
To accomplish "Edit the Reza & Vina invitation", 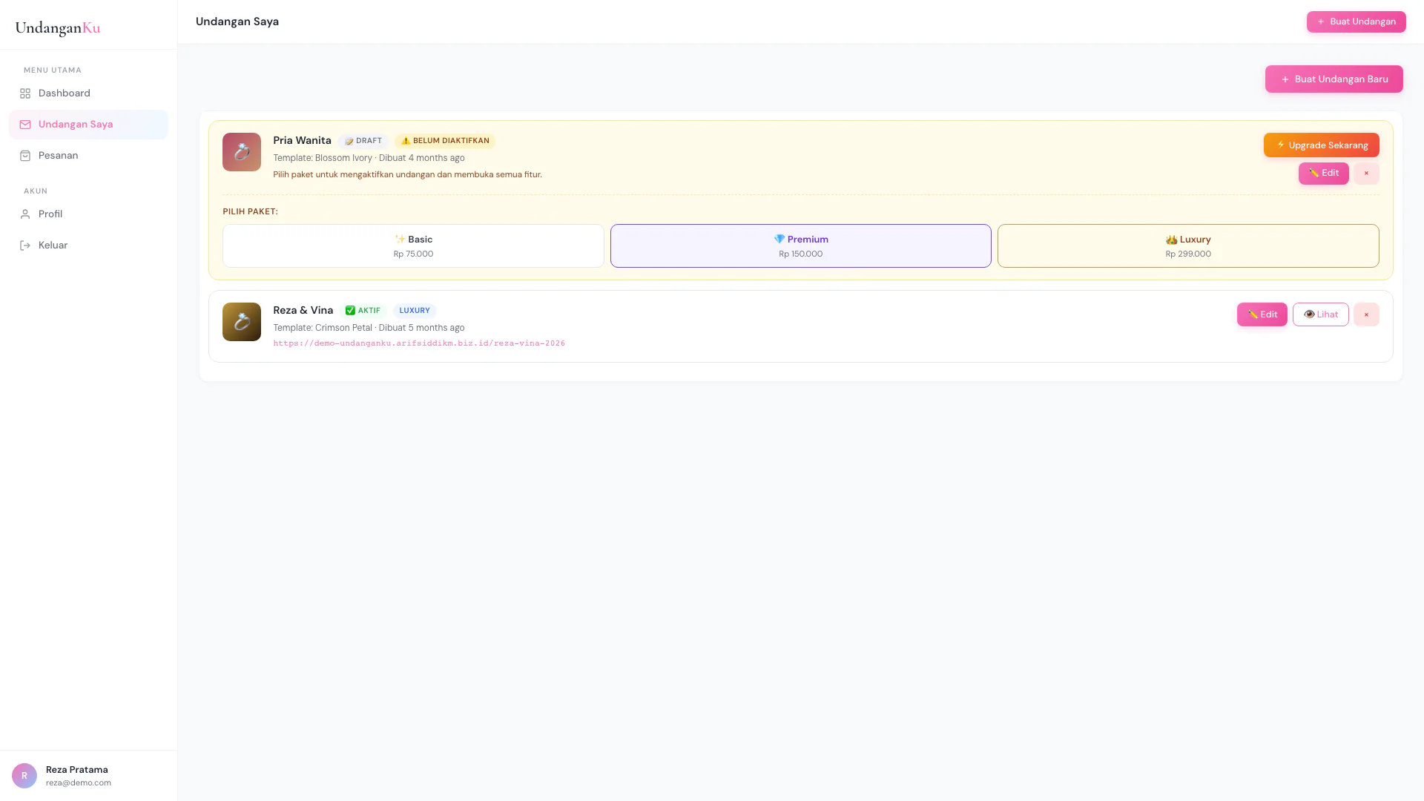I will 1262,314.
